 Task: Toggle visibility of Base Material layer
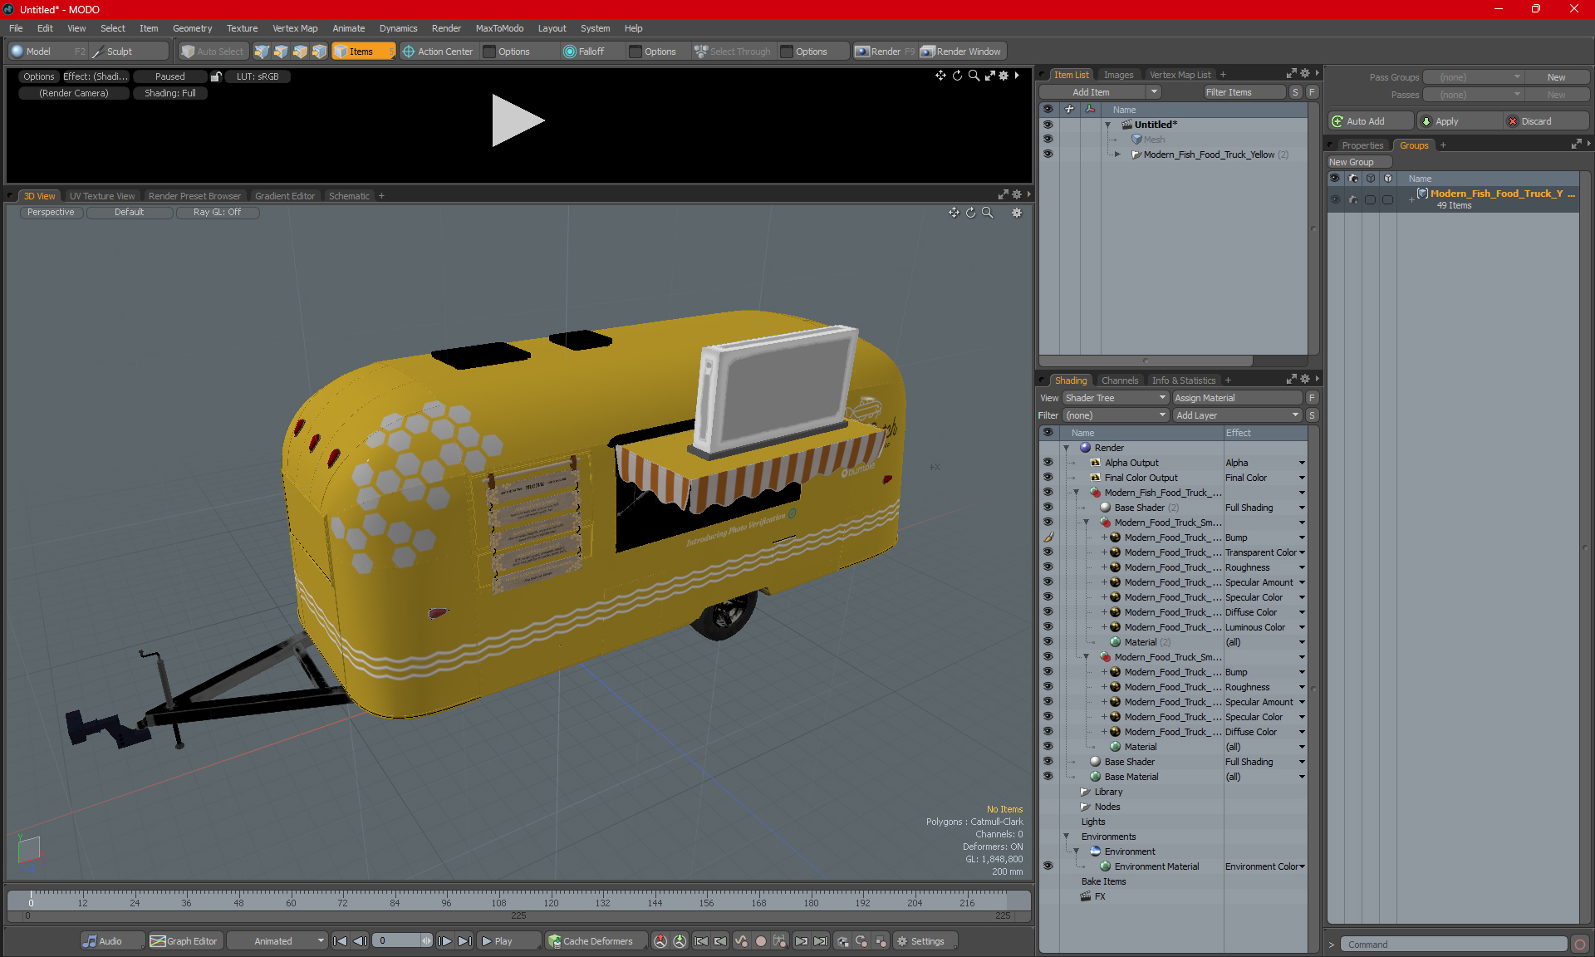tap(1048, 777)
